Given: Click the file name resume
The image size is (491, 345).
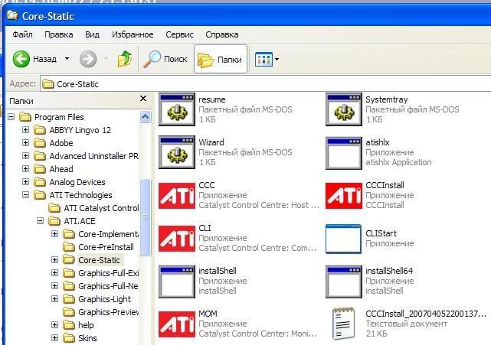Looking at the screenshot, I should click(212, 99).
